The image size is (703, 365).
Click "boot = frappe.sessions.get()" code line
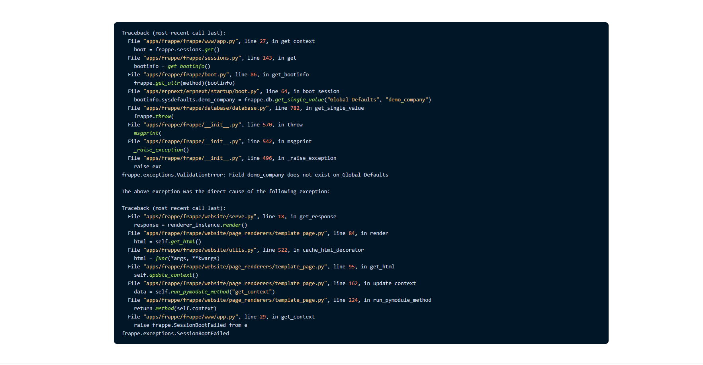[x=176, y=50]
